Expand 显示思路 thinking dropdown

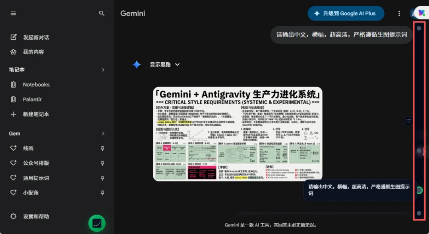pos(165,64)
